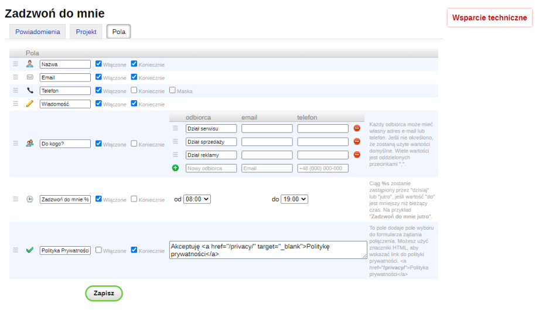Click the drag handle beside Polityka Prywatności

tap(16, 250)
